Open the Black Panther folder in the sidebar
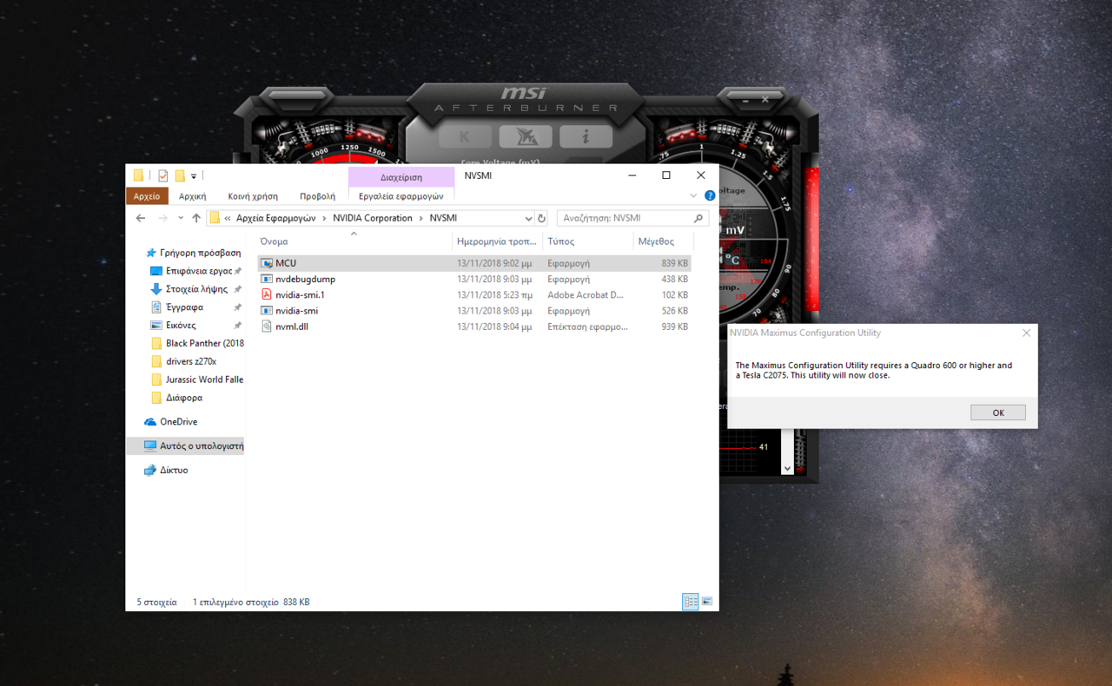Image resolution: width=1112 pixels, height=686 pixels. click(x=197, y=343)
